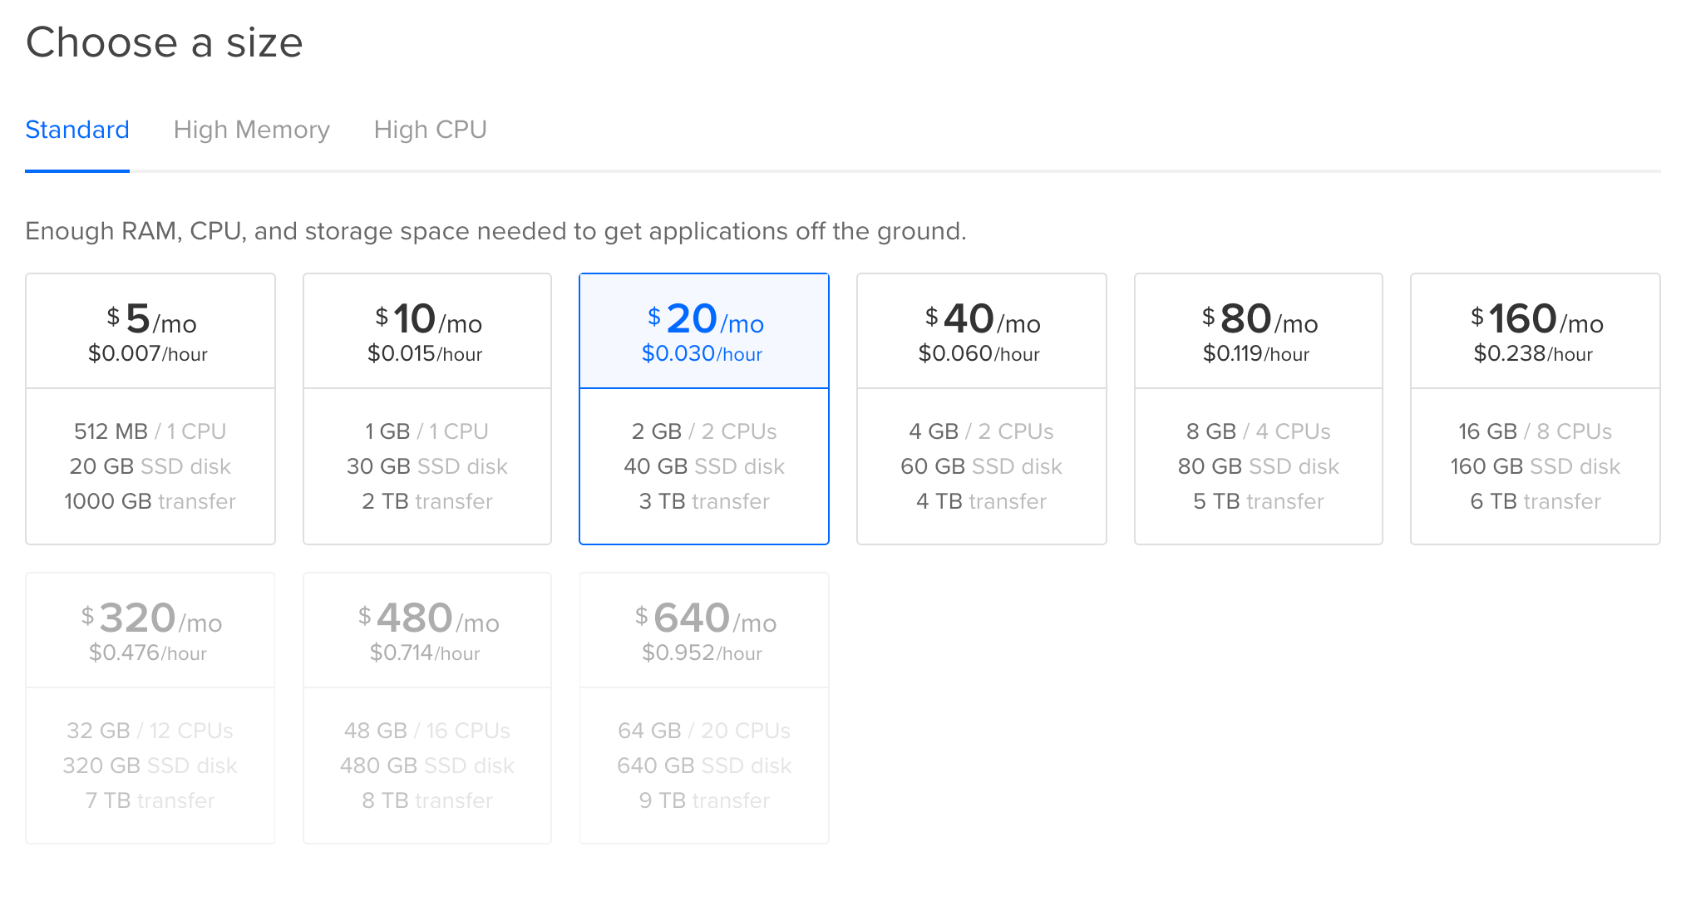Click the 80 GB SSD disk line
Screen dimensions: 1686x916
click(1259, 466)
